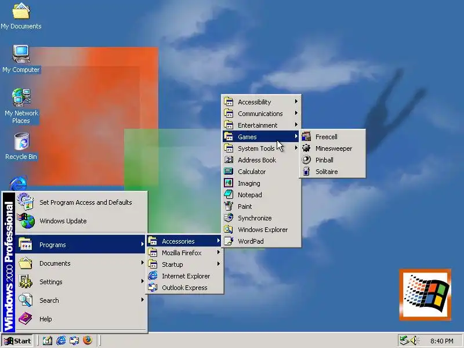
Task: Click the Calculator icon in Accessories
Action: pyautogui.click(x=229, y=171)
